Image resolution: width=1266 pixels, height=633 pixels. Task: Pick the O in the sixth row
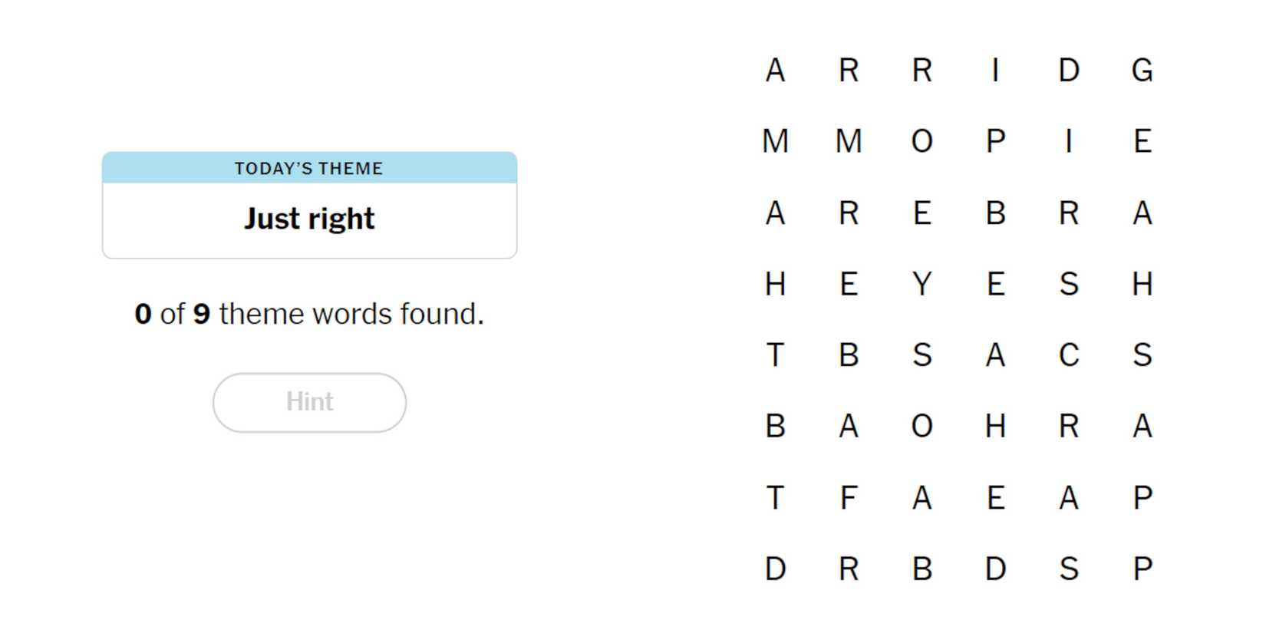921,426
